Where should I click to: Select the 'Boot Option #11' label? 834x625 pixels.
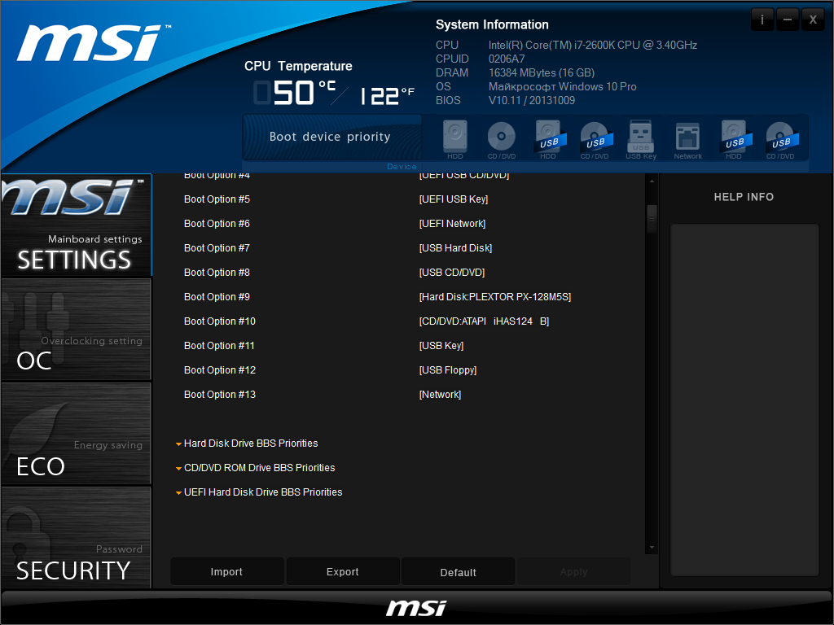[x=219, y=346]
